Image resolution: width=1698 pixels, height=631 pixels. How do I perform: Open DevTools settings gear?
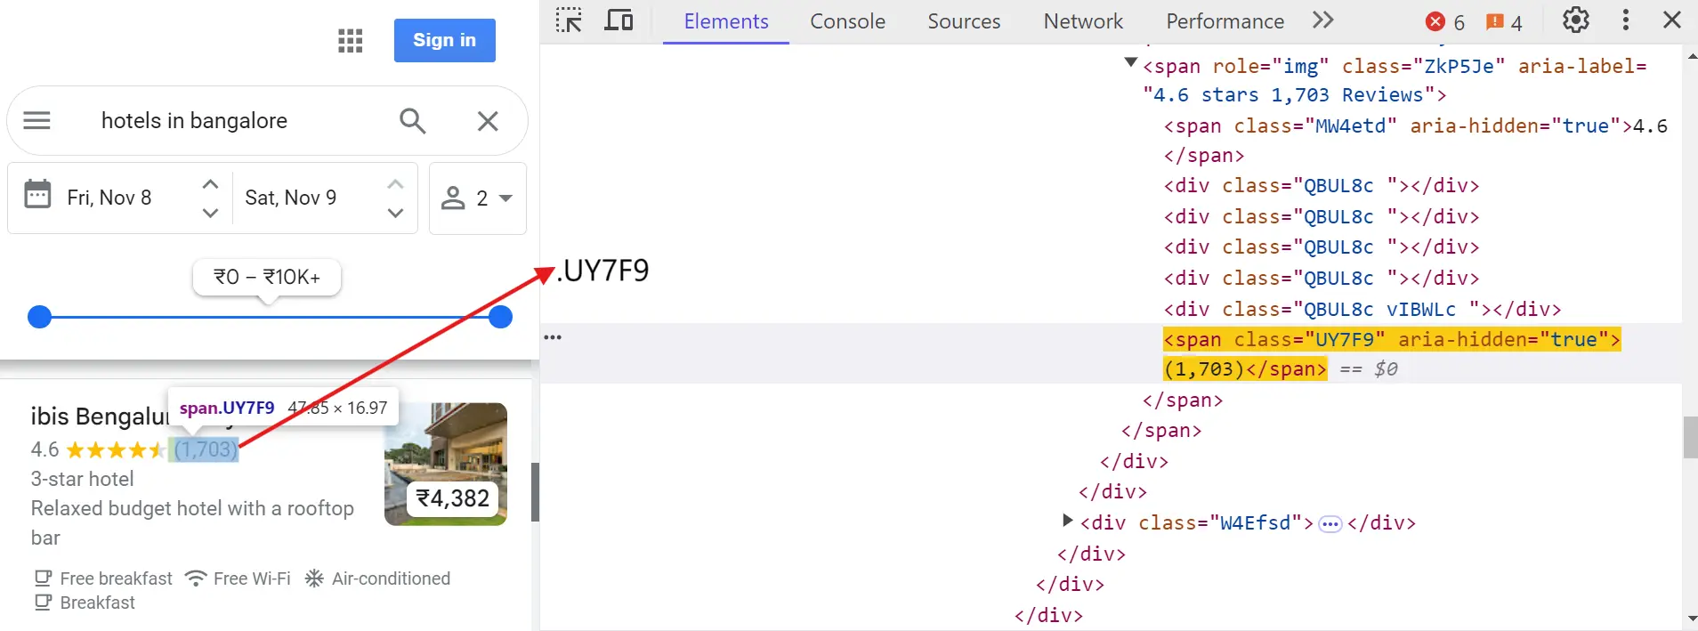(1575, 20)
